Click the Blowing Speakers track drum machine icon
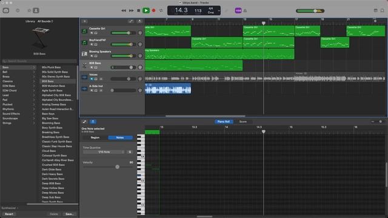The image size is (388, 218). [84, 54]
